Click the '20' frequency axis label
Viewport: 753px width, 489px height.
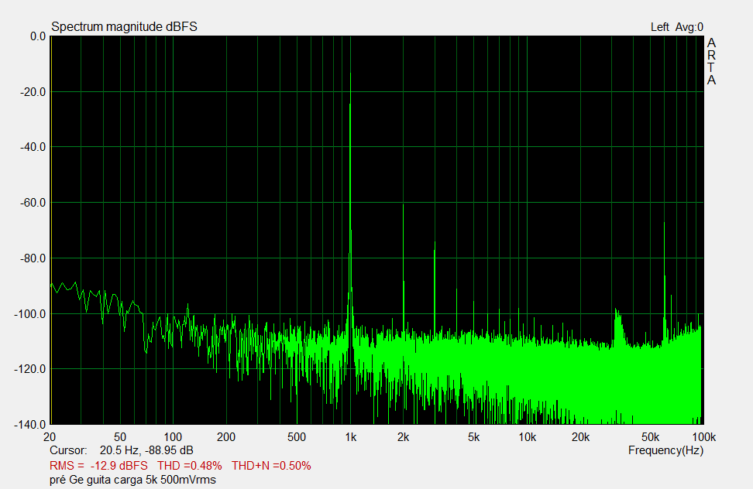[50, 437]
